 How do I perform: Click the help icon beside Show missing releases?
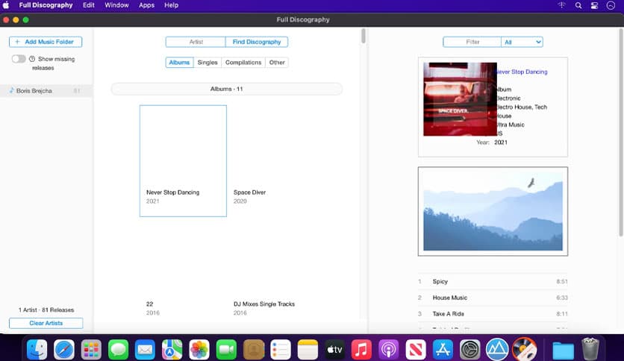[x=32, y=59]
